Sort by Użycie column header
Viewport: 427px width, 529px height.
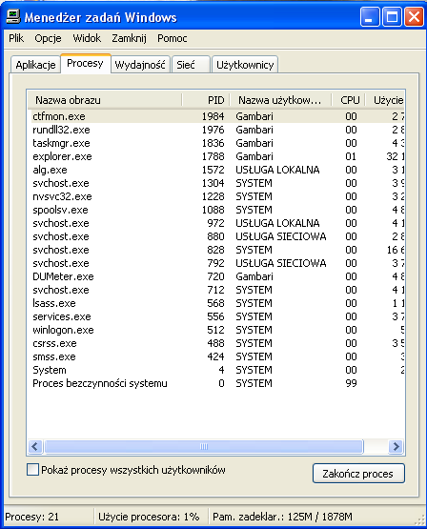pos(384,100)
